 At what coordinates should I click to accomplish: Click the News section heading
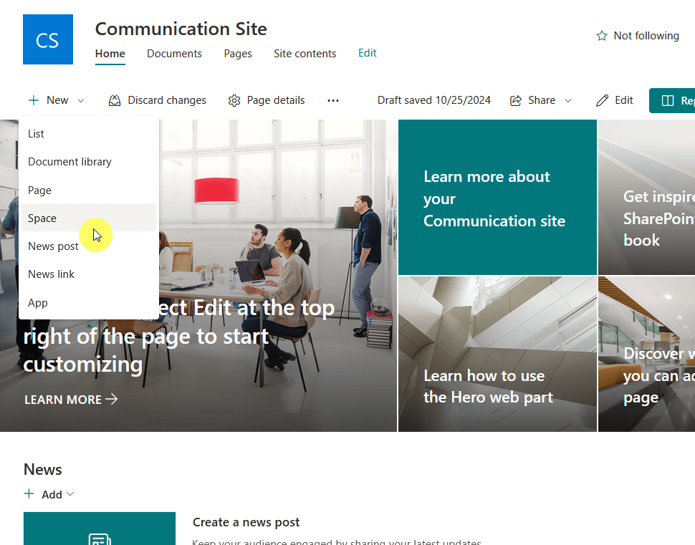(x=42, y=470)
